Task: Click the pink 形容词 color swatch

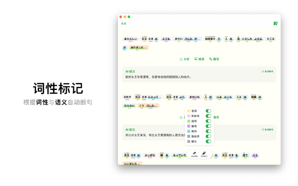Action: point(189,116)
